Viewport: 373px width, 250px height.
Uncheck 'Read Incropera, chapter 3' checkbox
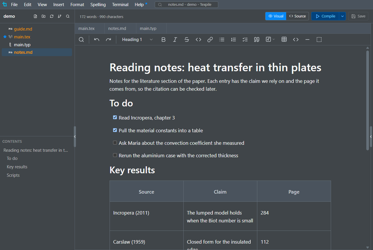click(x=115, y=117)
